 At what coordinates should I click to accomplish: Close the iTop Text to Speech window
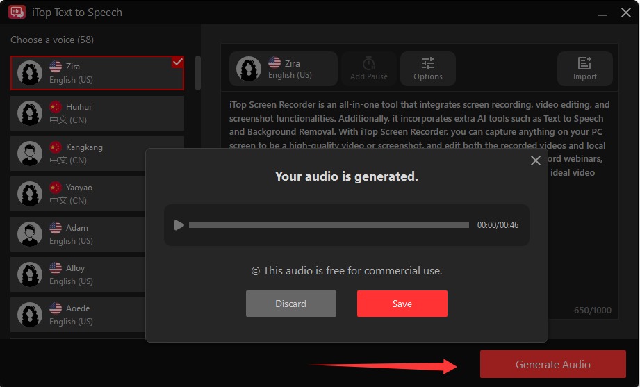(x=625, y=13)
